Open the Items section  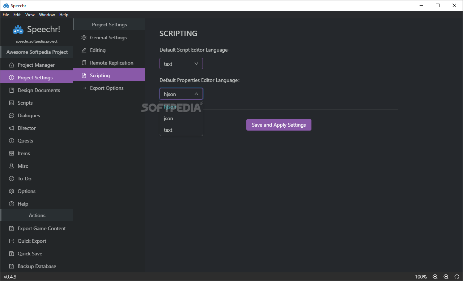click(37, 153)
